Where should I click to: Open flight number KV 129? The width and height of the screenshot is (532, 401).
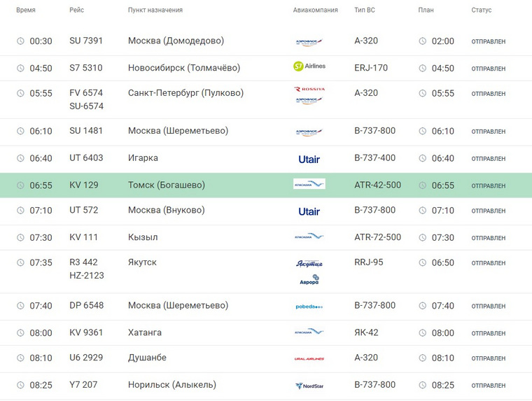pyautogui.click(x=84, y=185)
